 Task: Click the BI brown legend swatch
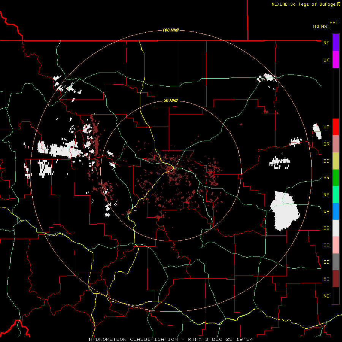336,279
